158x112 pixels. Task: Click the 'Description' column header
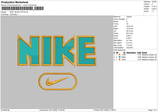click(131, 53)
